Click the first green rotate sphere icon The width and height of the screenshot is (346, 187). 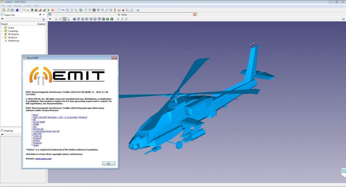108,19
